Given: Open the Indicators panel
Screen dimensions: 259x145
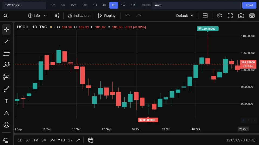Looking at the screenshot, I should (x=79, y=16).
